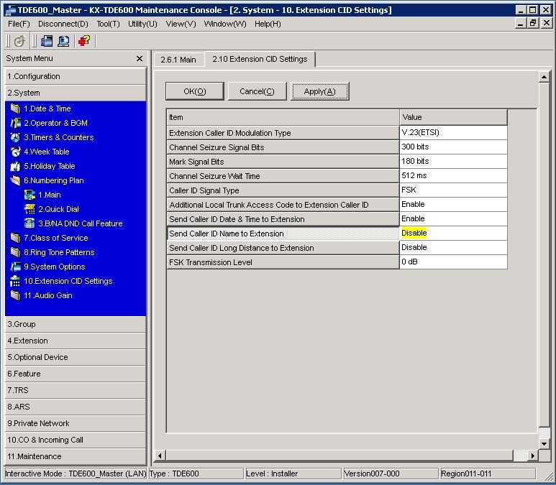The height and width of the screenshot is (485, 556).
Task: Click the red-cross help toolbar icon
Action: pos(84,41)
